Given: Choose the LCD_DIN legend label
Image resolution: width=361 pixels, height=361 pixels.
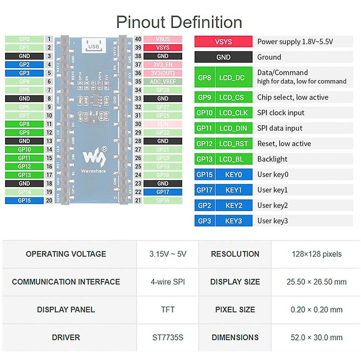Looking at the screenshot, I should 234,128.
